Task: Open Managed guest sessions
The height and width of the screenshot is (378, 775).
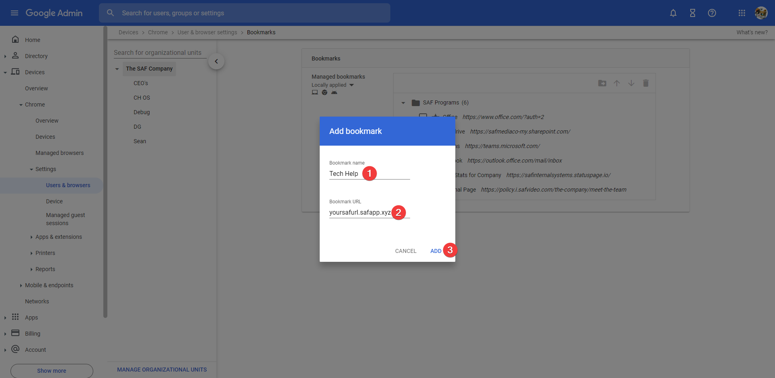Action: (65, 219)
